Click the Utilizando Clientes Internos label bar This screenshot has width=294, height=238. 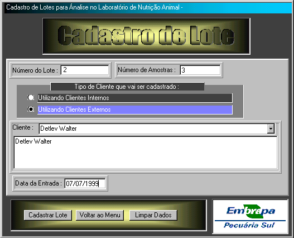pyautogui.click(x=135, y=98)
